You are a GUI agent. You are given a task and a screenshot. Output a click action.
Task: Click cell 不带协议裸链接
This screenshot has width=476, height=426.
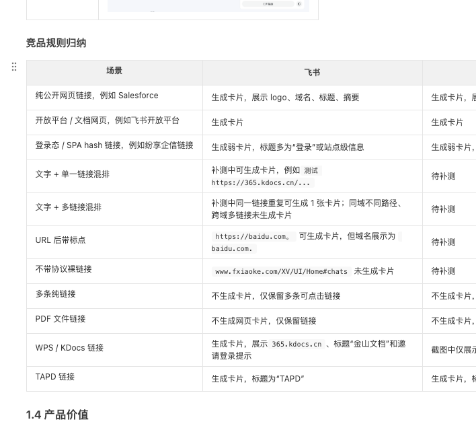pyautogui.click(x=114, y=271)
